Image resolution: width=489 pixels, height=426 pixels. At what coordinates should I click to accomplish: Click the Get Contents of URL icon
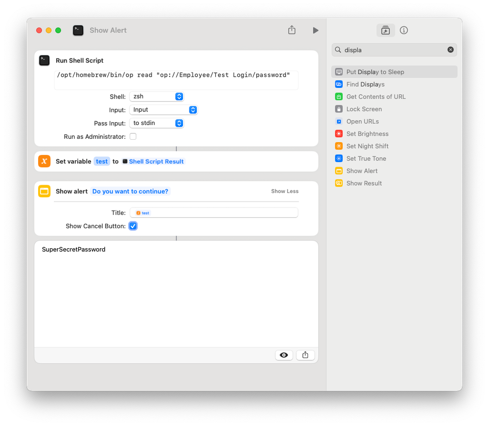point(339,97)
